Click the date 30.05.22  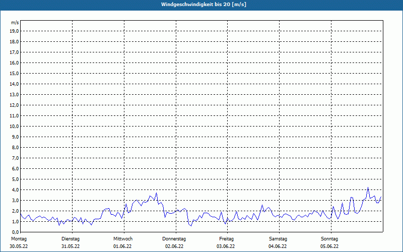(x=19, y=246)
